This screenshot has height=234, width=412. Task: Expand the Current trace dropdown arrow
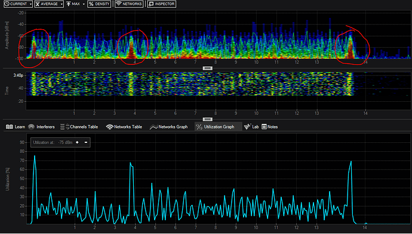tap(31, 4)
